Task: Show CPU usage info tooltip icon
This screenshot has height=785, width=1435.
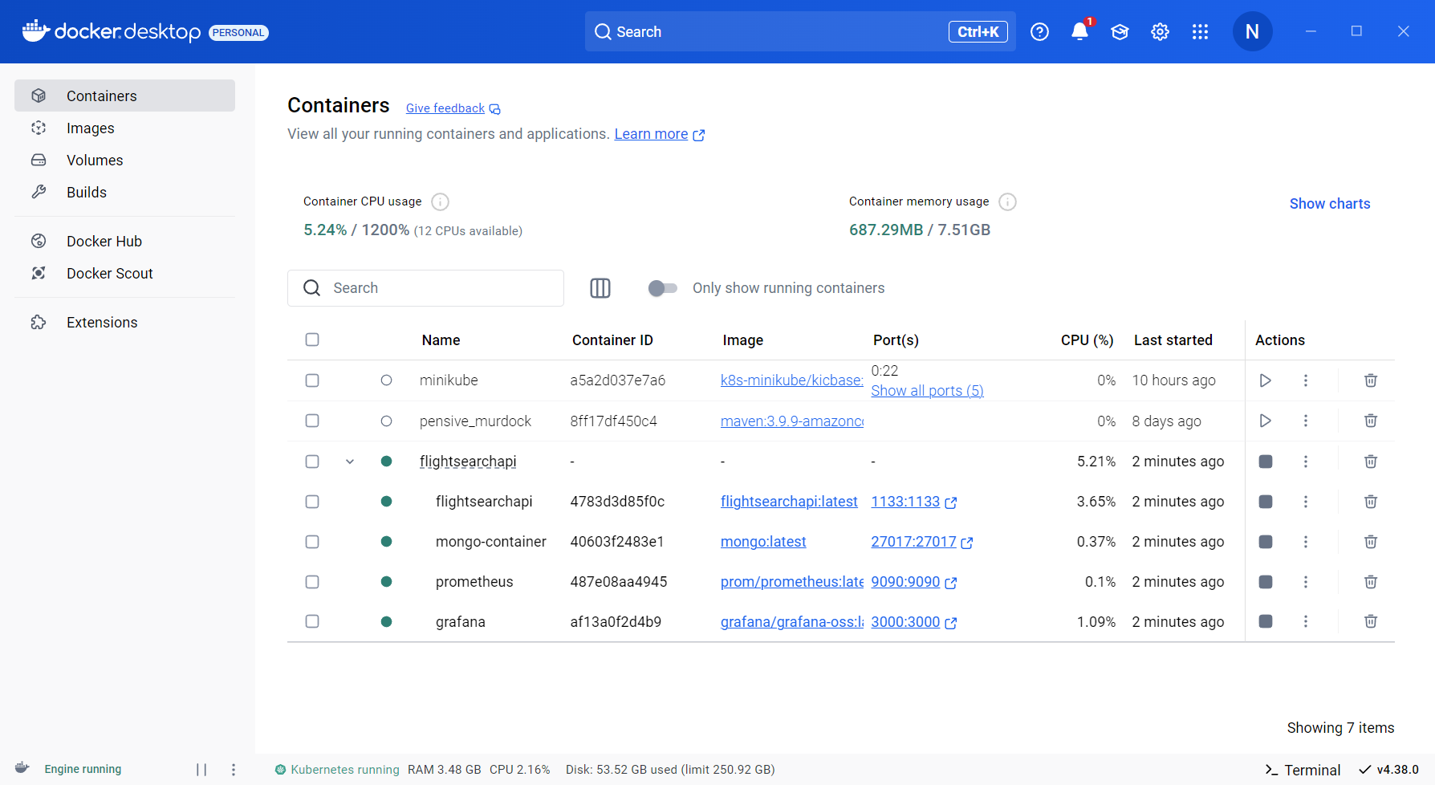Action: (x=440, y=201)
